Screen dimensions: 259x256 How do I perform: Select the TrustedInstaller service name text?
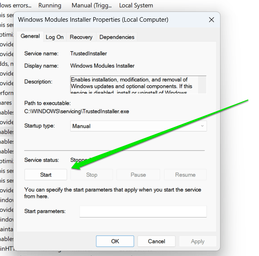click(x=88, y=53)
